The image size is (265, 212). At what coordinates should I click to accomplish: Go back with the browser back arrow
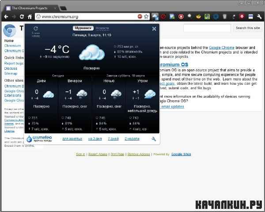point(6,17)
